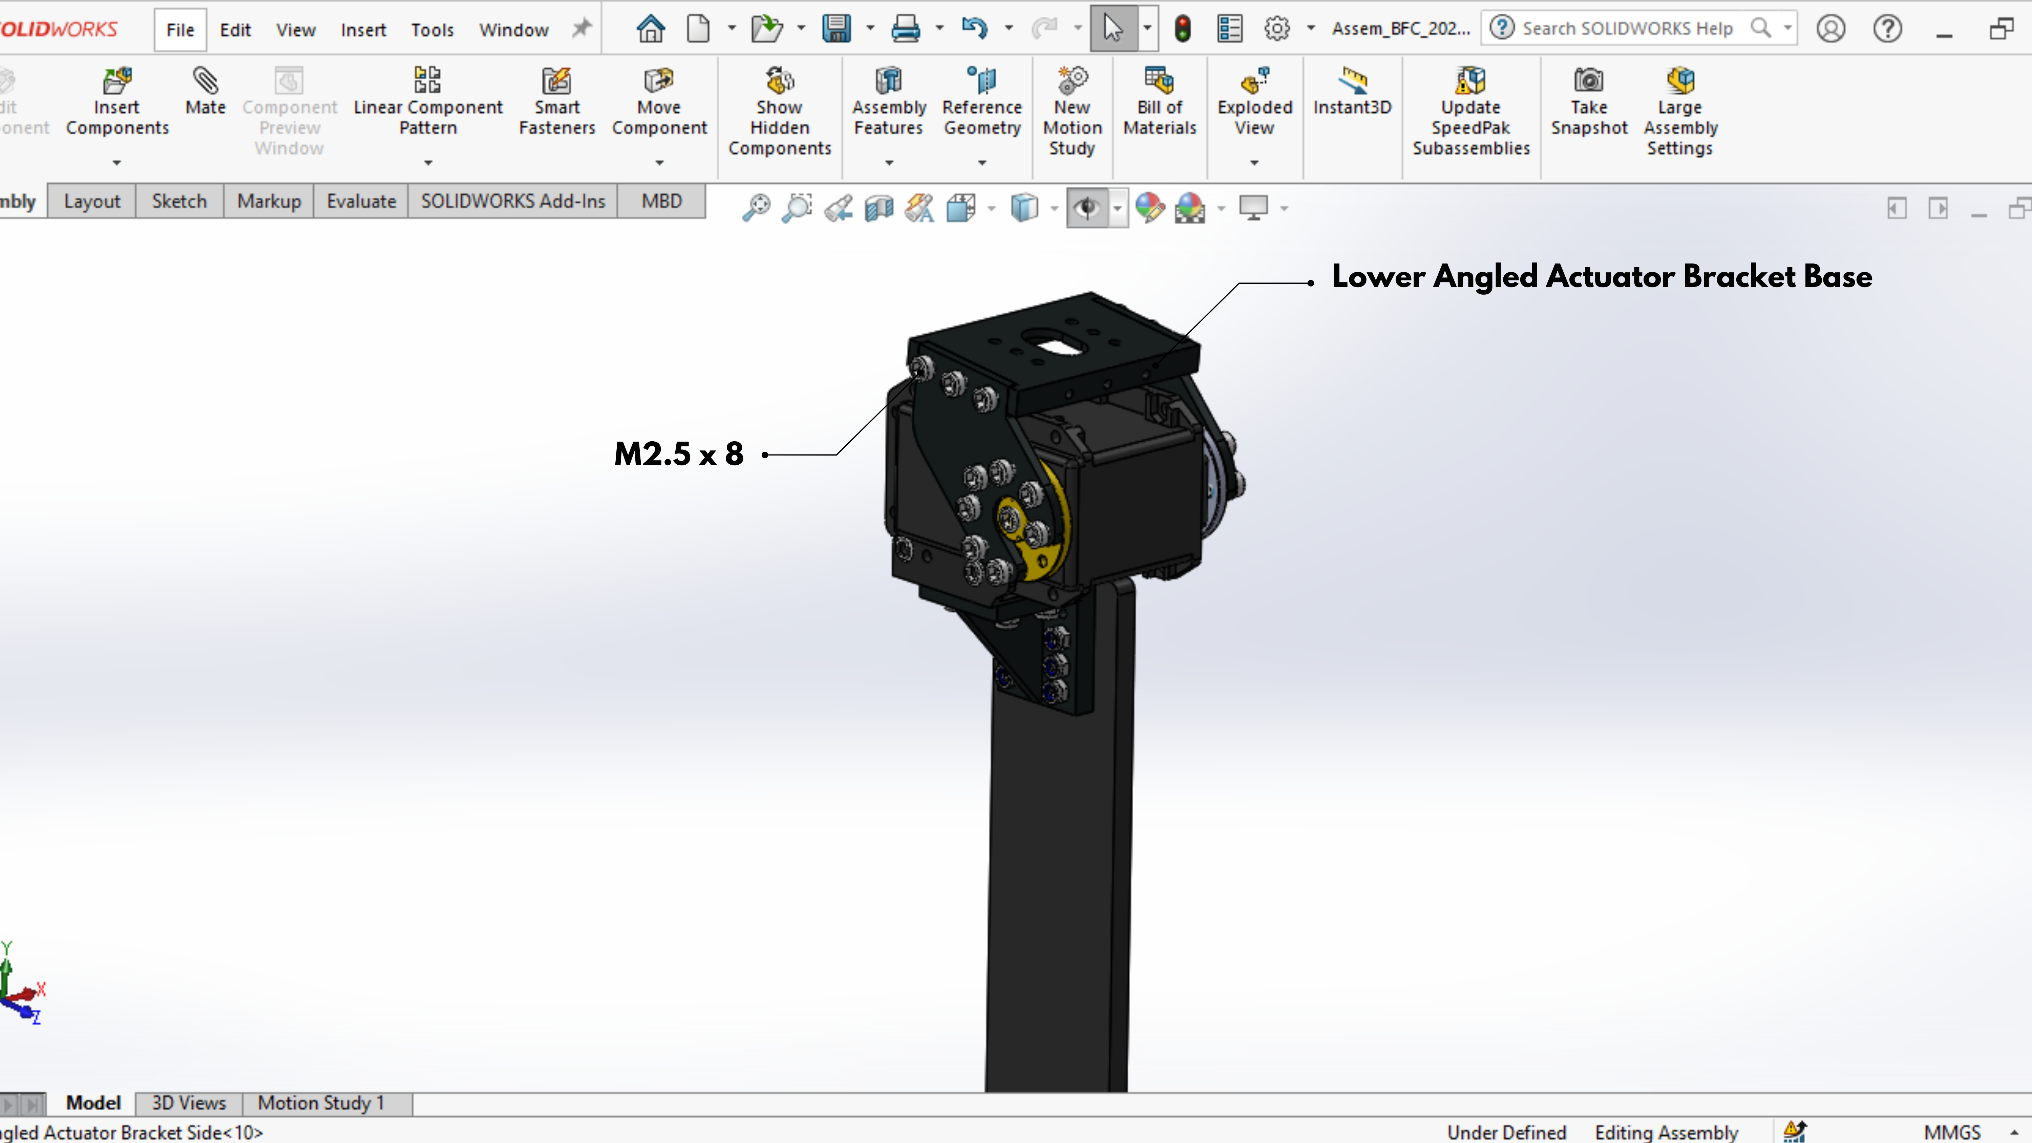Image resolution: width=2032 pixels, height=1143 pixels.
Task: Expand the Assembly Features dropdown arrow
Action: (x=889, y=163)
